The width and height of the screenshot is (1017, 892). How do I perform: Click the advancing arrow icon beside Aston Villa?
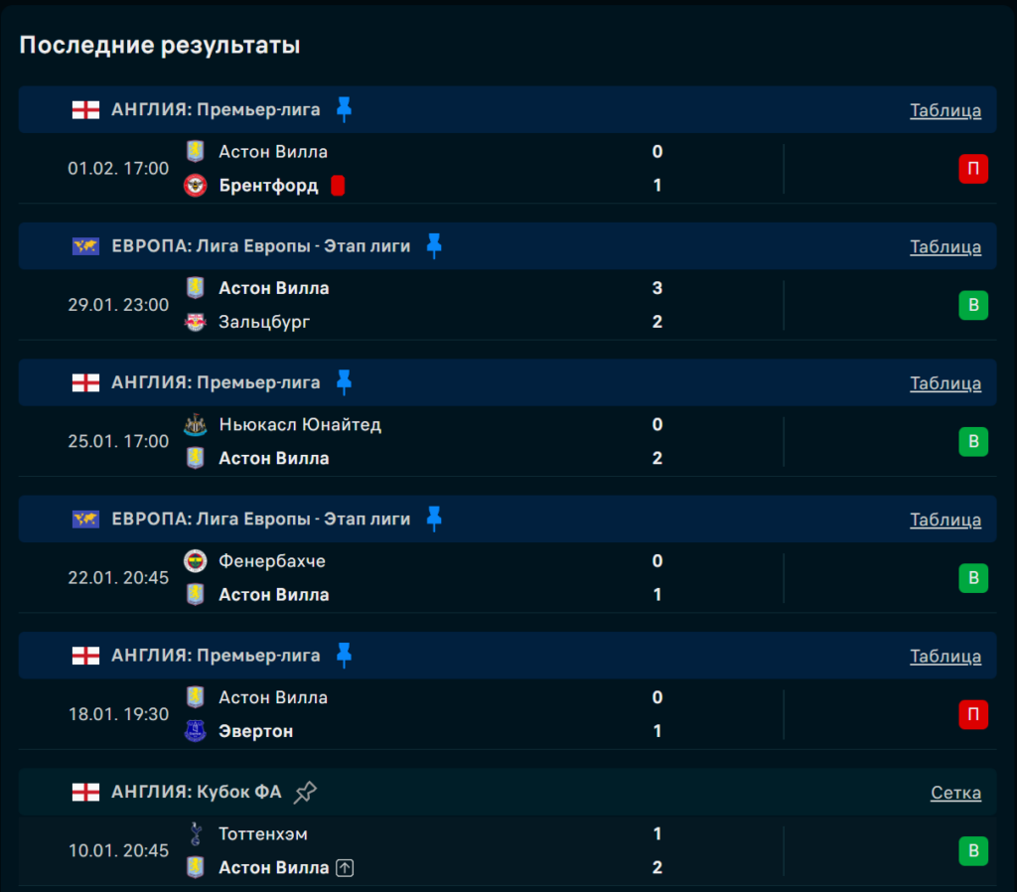click(x=345, y=868)
